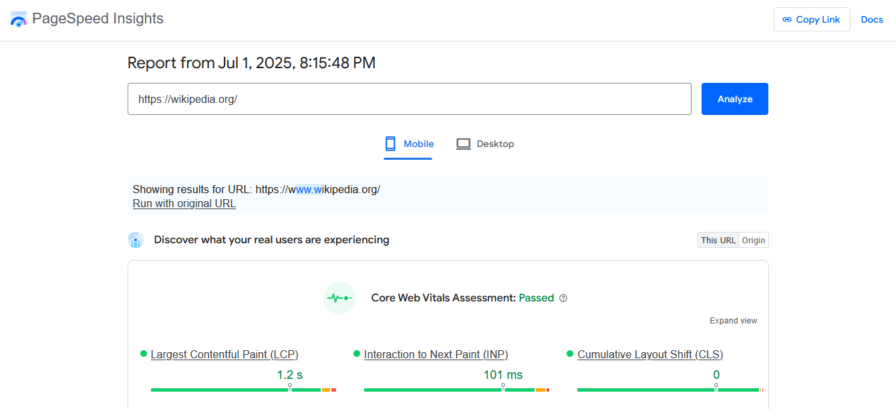
Task: Select the Origin toggle
Action: [x=754, y=241]
